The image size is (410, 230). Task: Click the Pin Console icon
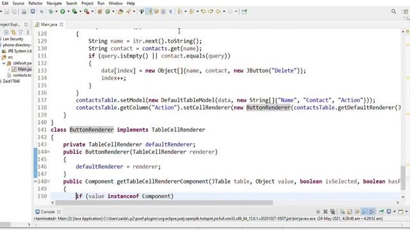click(x=381, y=211)
